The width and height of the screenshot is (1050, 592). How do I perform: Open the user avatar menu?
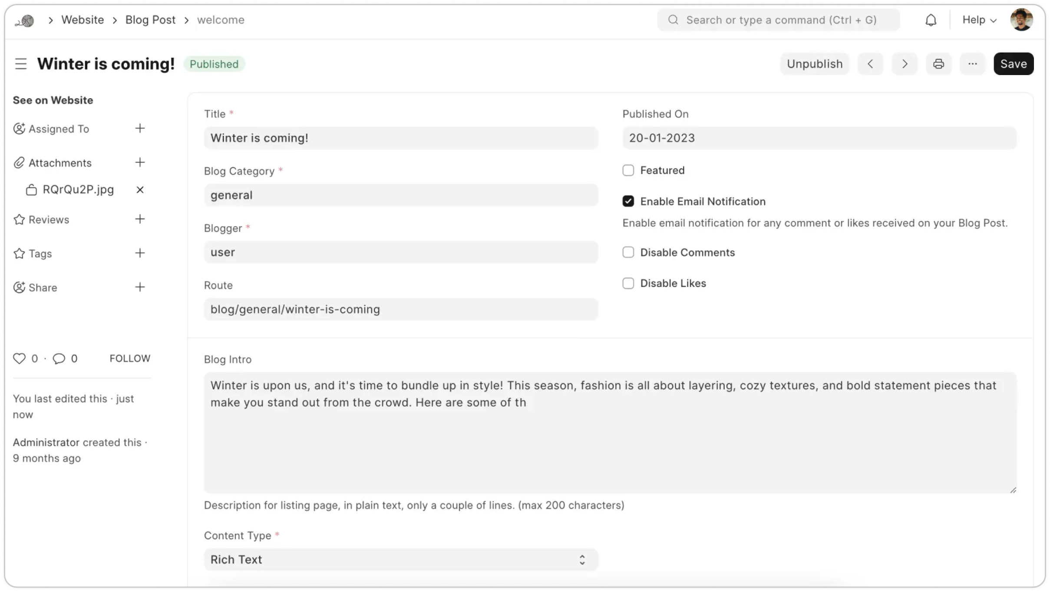coord(1021,20)
